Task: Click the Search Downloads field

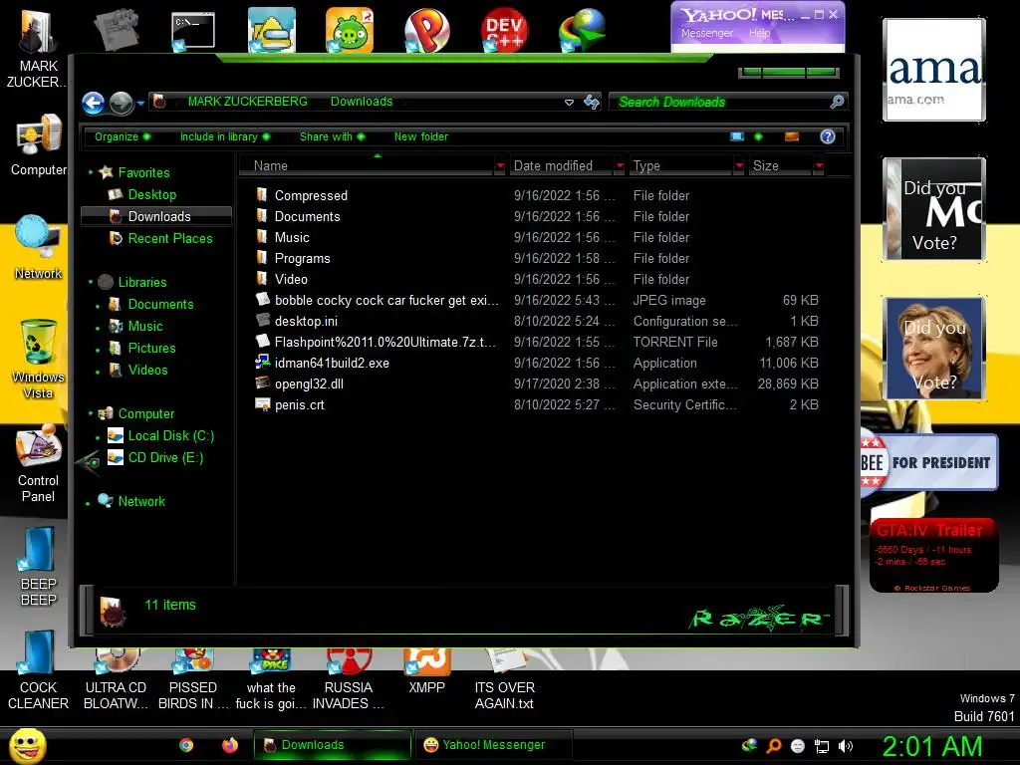Action: click(x=721, y=103)
